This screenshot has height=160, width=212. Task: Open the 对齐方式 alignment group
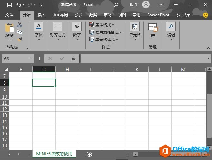58,31
